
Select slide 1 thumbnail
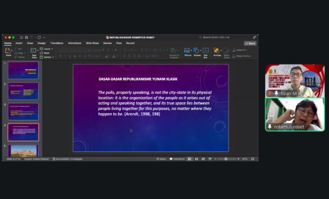pos(23,70)
